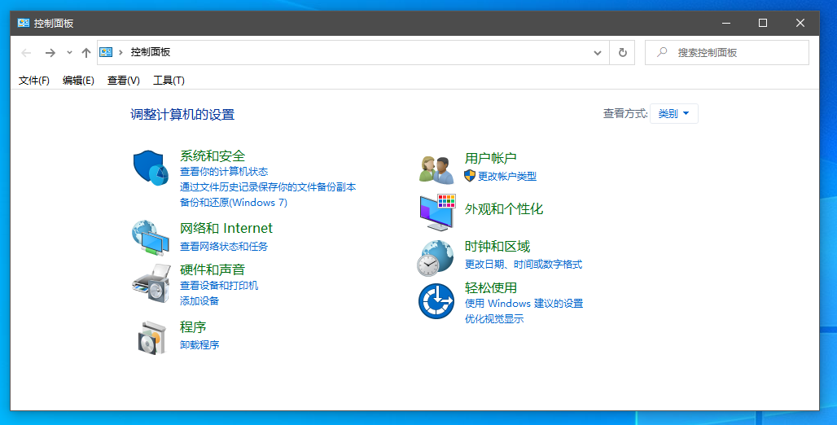Click the forward arrow navigation button
Image resolution: width=837 pixels, height=425 pixels.
pos(50,52)
